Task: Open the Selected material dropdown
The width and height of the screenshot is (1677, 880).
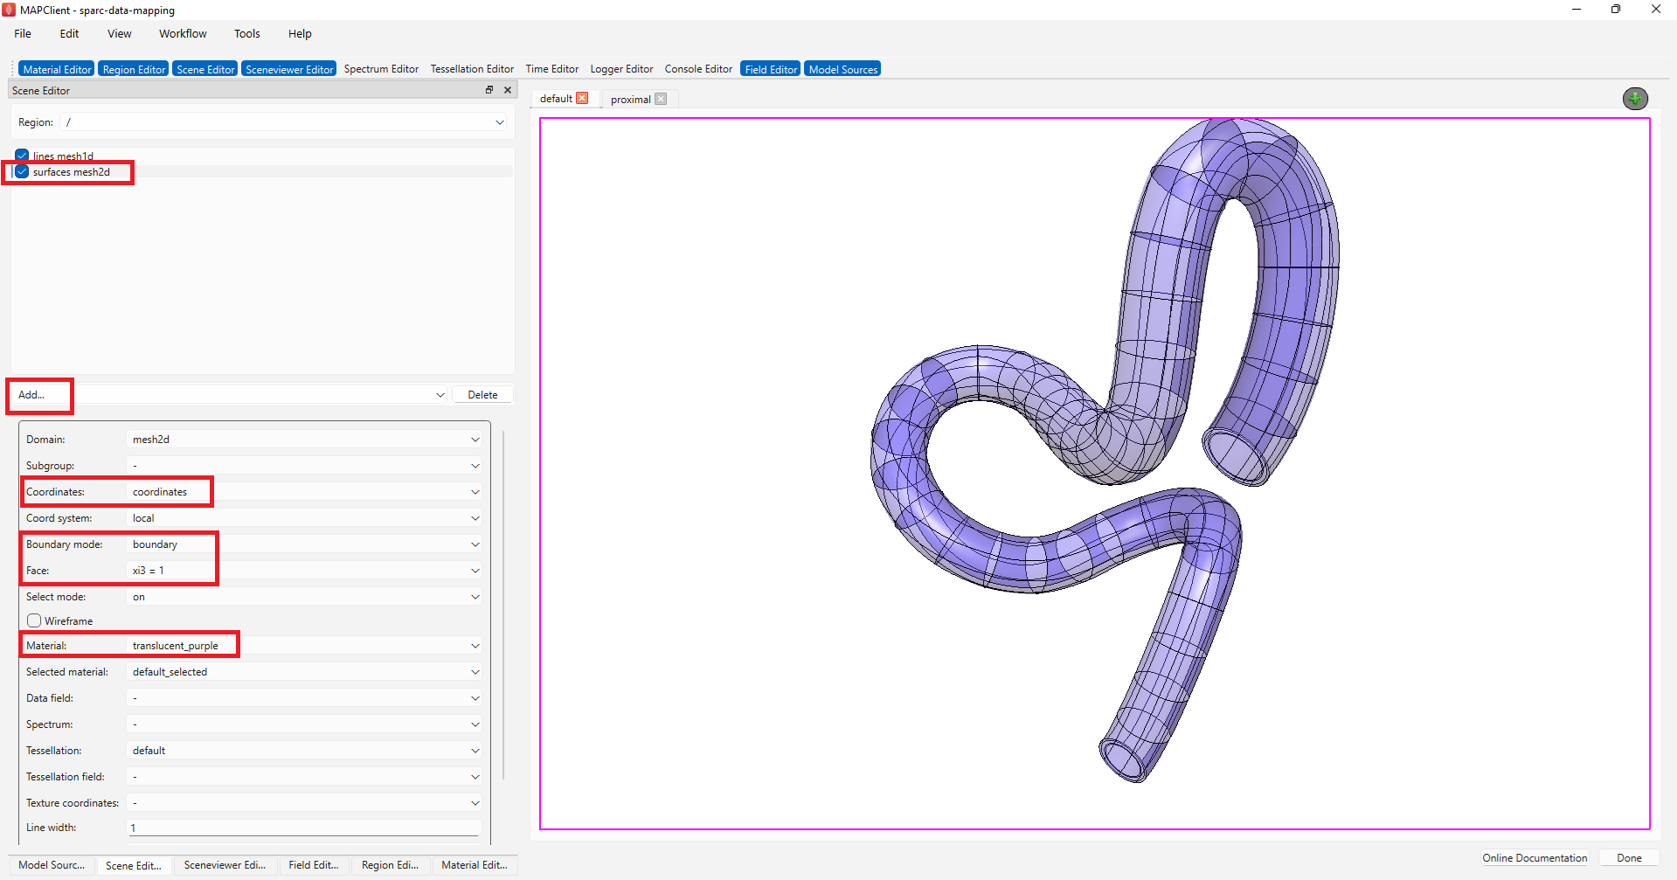Action: 305,672
